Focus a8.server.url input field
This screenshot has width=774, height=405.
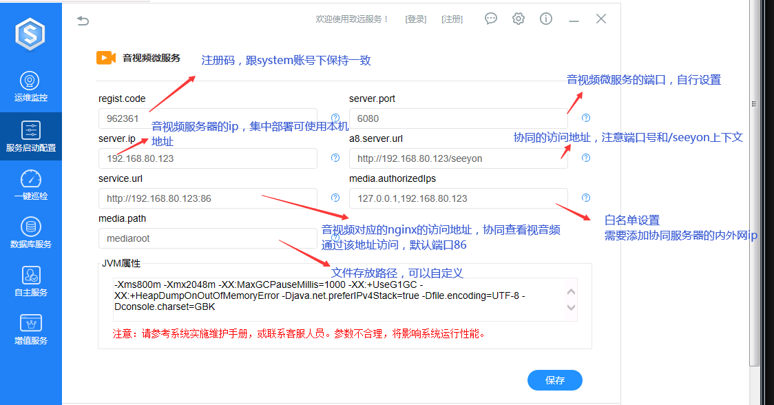[459, 158]
